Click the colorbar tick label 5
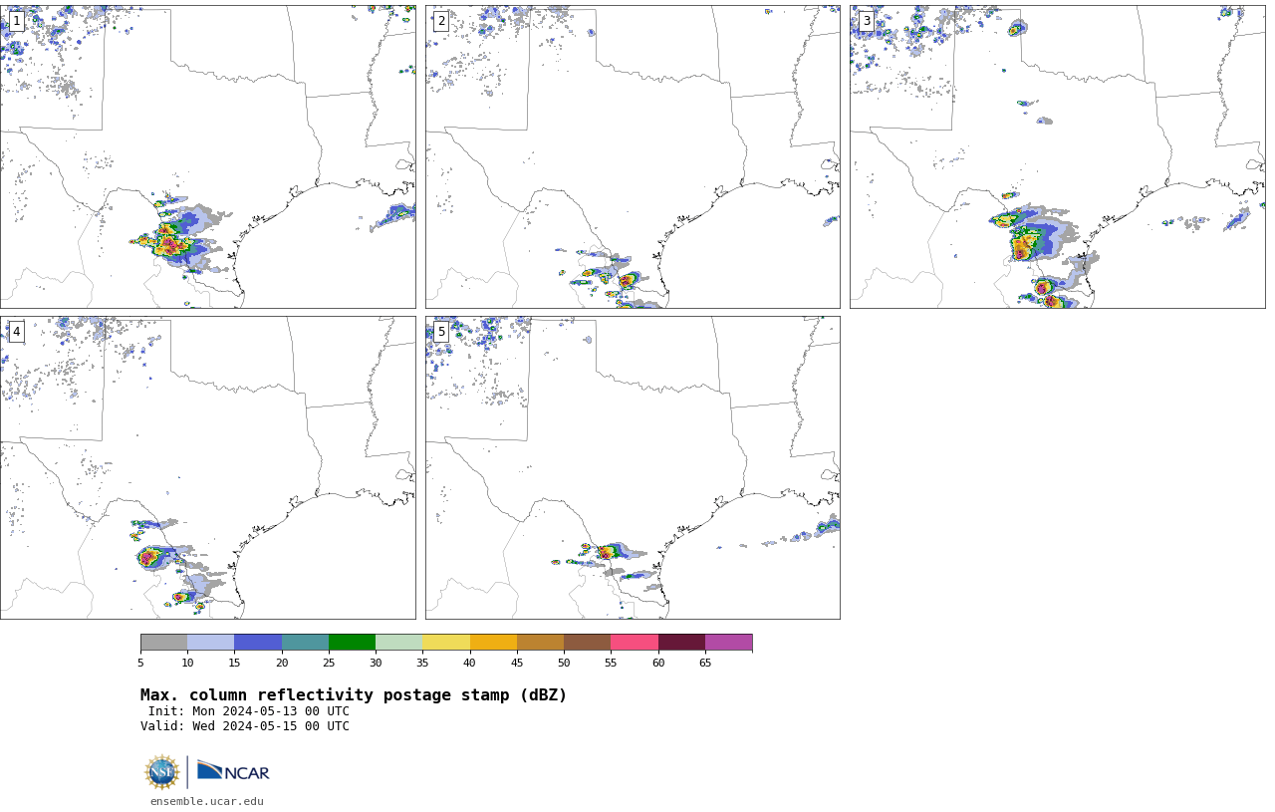Image resolution: width=1275 pixels, height=812 pixels. click(x=140, y=663)
